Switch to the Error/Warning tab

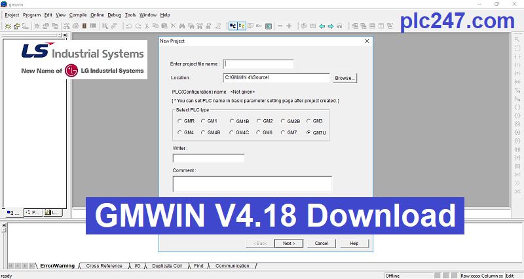pos(58,266)
